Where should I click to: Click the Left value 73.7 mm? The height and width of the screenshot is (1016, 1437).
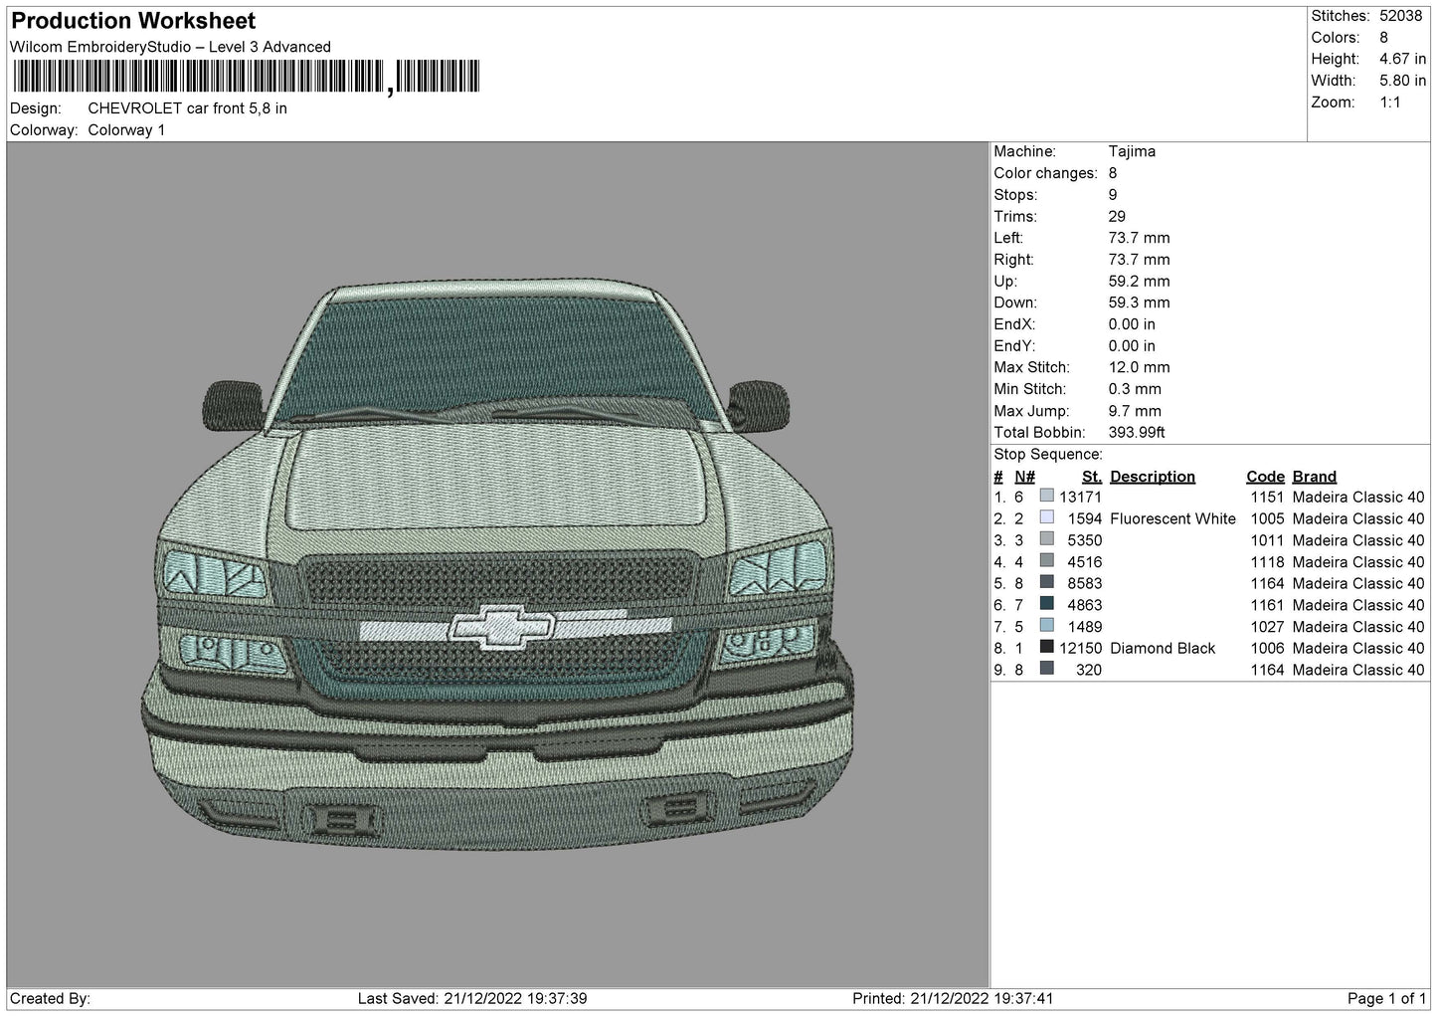pyautogui.click(x=1140, y=239)
